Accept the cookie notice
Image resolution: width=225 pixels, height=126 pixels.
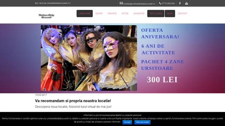point(127,122)
